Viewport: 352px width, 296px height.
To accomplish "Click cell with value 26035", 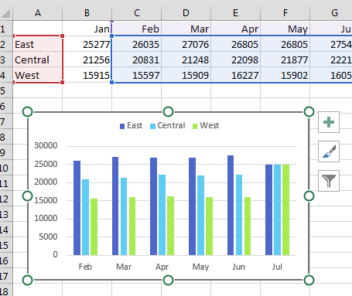I will coord(137,44).
